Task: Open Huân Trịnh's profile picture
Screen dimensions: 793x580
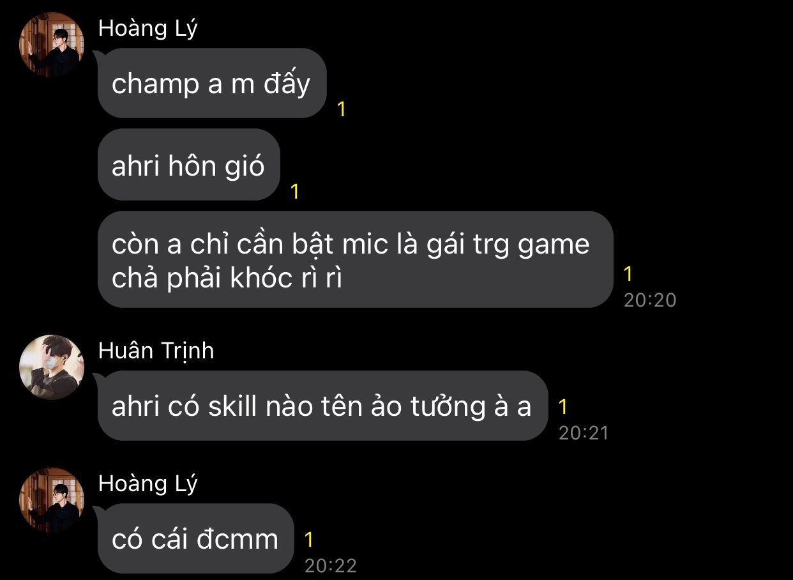Action: [x=52, y=367]
